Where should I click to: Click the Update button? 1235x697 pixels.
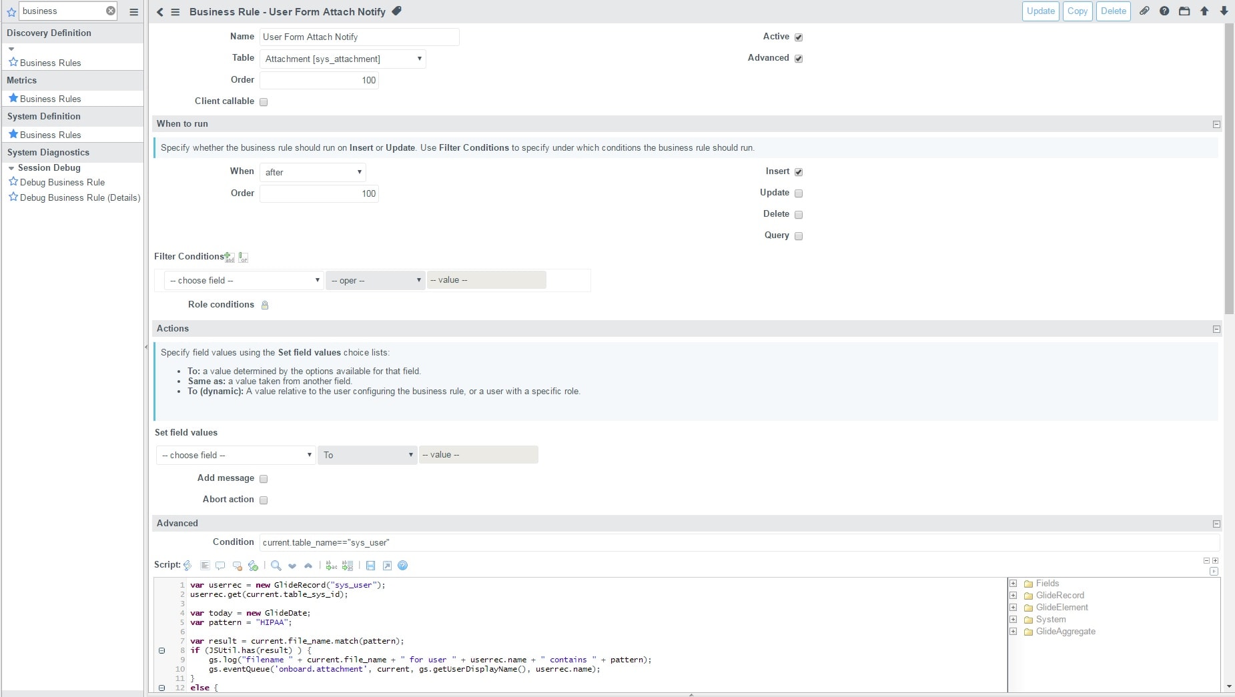point(1041,11)
